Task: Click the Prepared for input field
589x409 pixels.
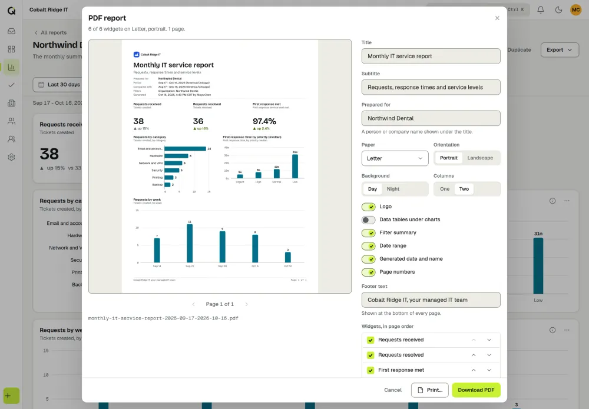Action: (x=431, y=118)
